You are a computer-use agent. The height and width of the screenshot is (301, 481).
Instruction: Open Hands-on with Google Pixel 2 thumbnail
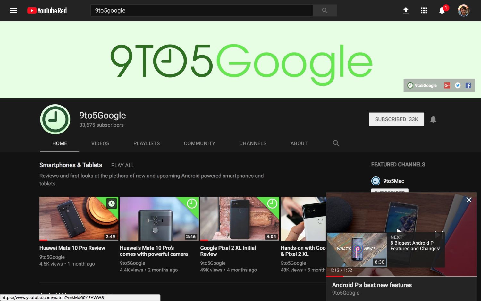(x=303, y=219)
